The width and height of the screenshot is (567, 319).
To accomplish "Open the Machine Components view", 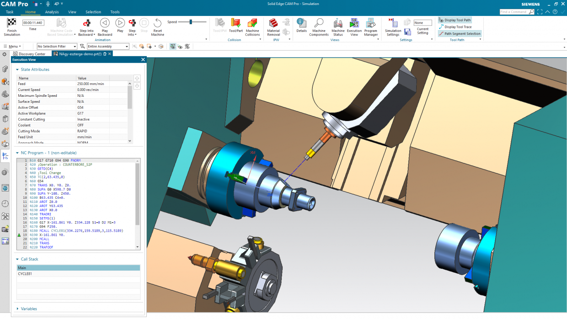I will [319, 23].
